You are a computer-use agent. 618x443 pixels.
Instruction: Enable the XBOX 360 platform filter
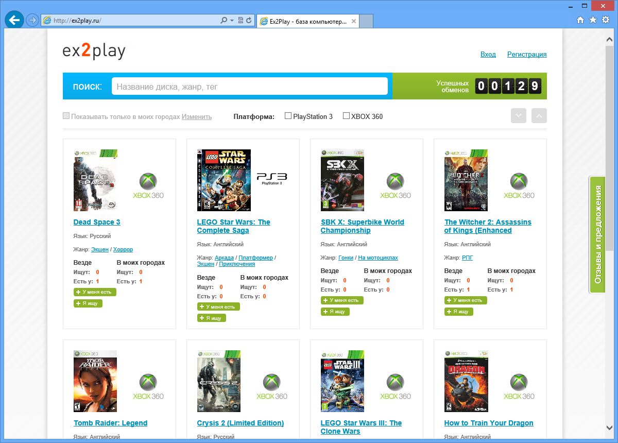pos(346,116)
